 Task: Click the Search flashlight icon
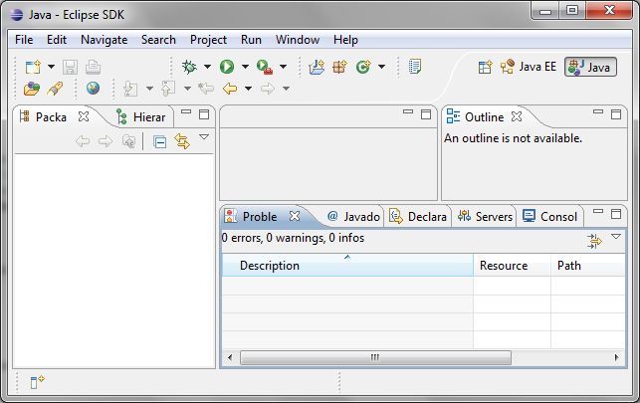click(55, 89)
